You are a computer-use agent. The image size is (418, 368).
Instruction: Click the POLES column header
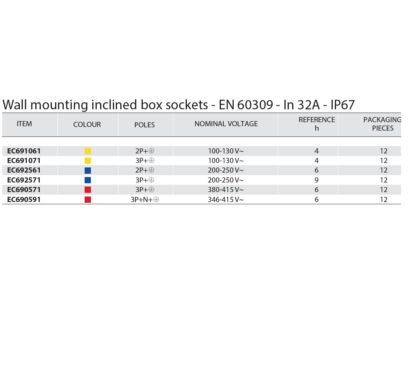pyautogui.click(x=145, y=125)
